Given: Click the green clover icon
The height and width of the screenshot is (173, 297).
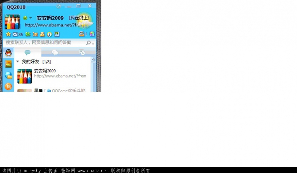Looking at the screenshot, I should coord(28,34).
